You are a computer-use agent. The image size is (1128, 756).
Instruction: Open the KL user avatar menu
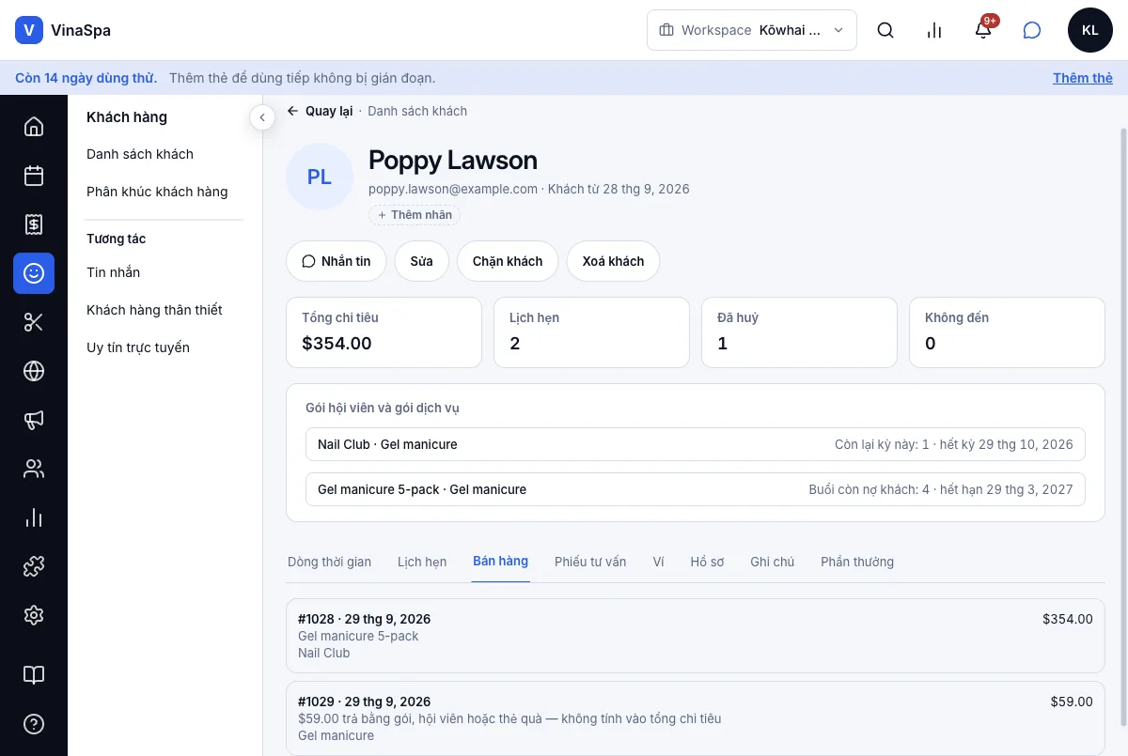click(1090, 30)
